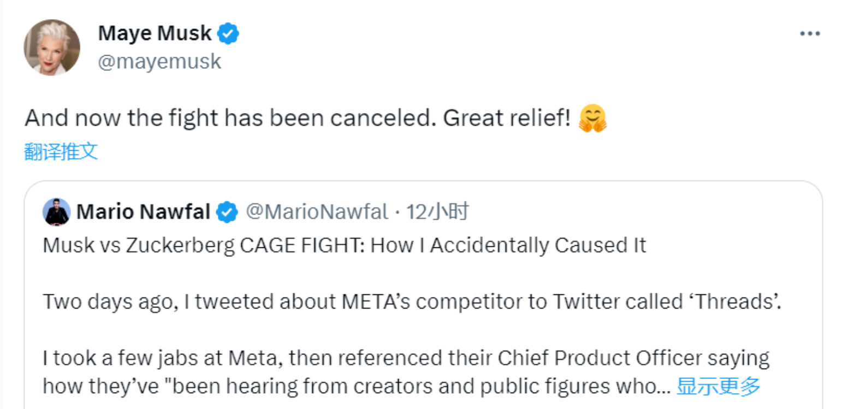Click the 翻译推文 translate tweet link
Viewport: 842px width, 409px height.
point(61,151)
